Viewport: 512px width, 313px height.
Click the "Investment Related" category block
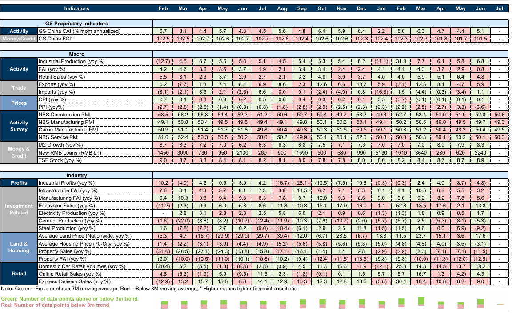(19, 209)
